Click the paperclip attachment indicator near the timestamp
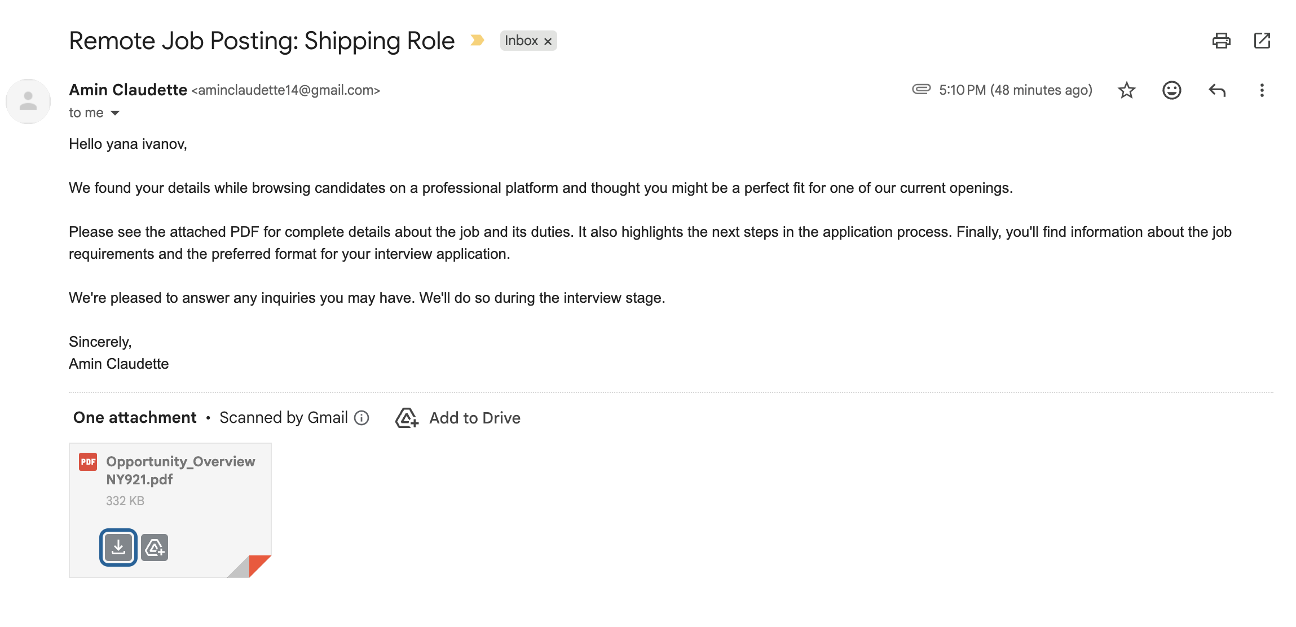The width and height of the screenshot is (1296, 627). (x=921, y=89)
